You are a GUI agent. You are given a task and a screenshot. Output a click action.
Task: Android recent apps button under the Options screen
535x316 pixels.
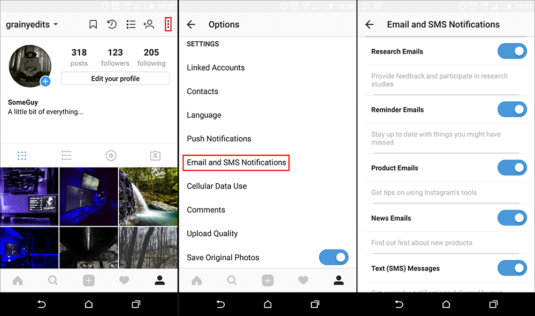tap(315, 304)
